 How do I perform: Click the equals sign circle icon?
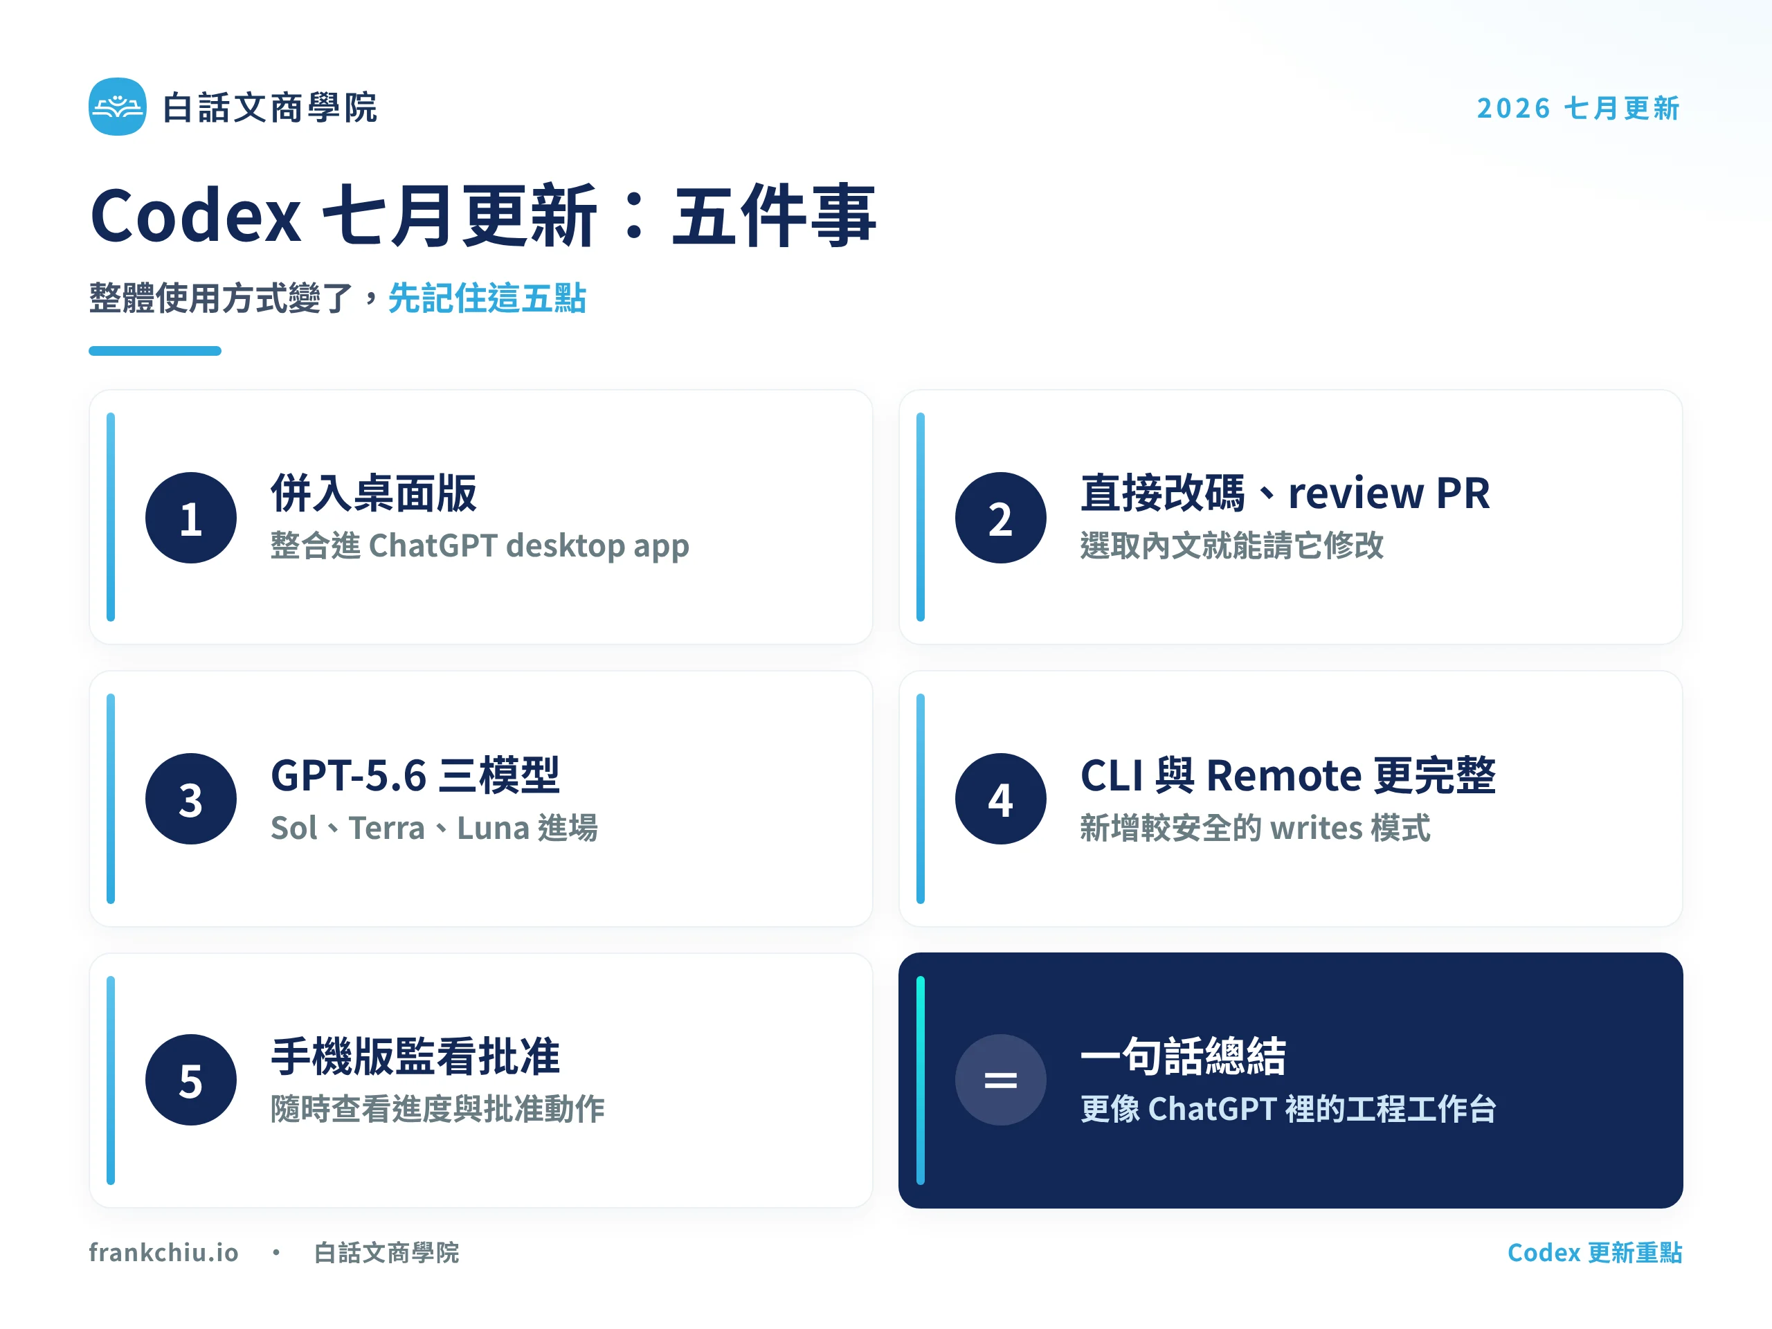tap(1000, 1080)
